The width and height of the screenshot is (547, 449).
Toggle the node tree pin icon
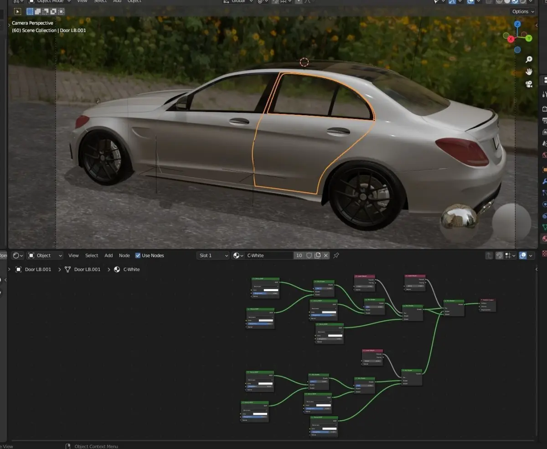336,255
